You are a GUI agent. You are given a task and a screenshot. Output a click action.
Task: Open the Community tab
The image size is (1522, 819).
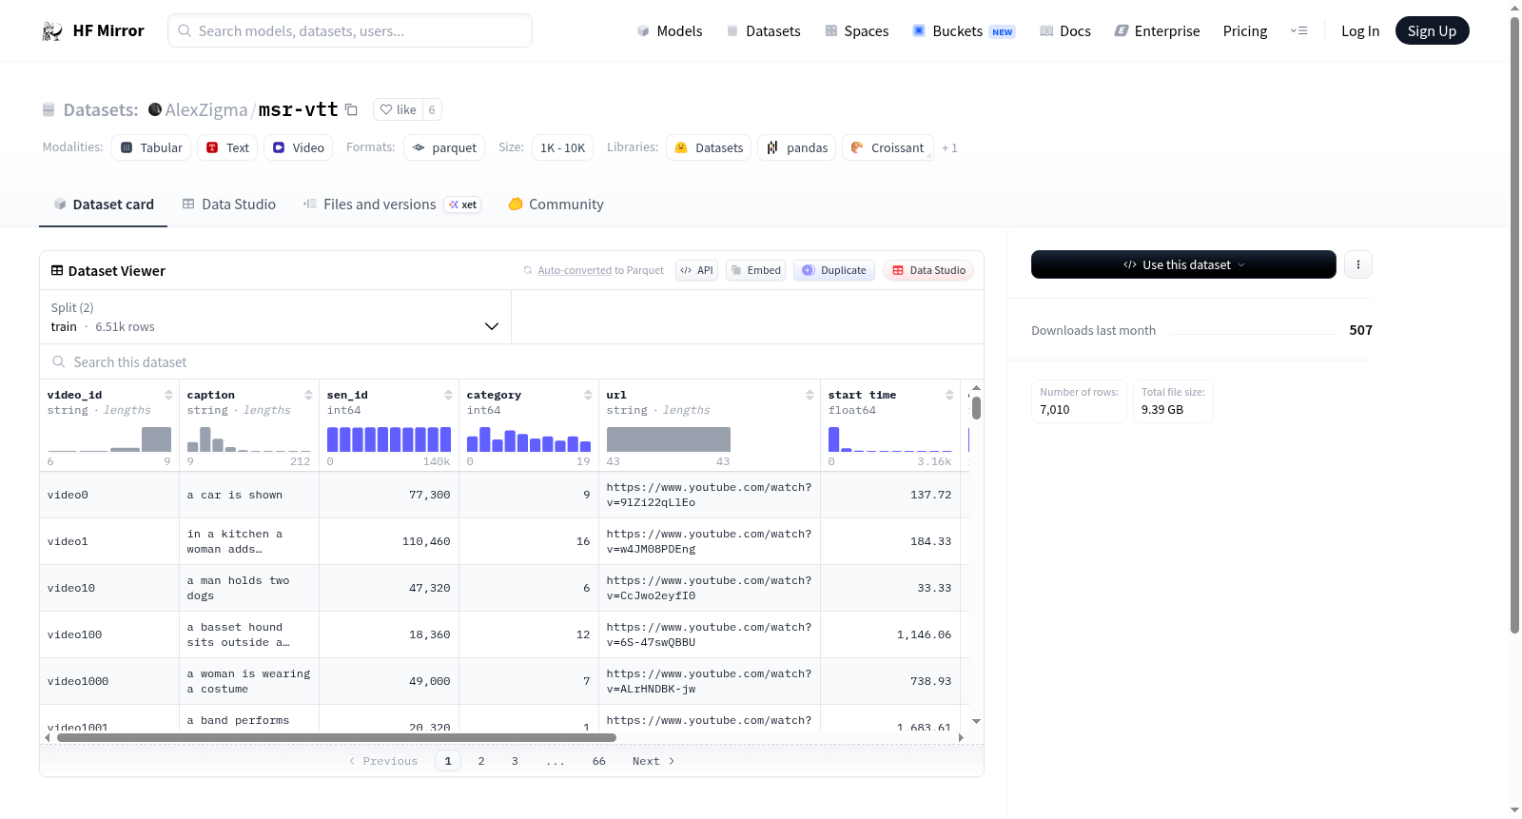point(556,205)
